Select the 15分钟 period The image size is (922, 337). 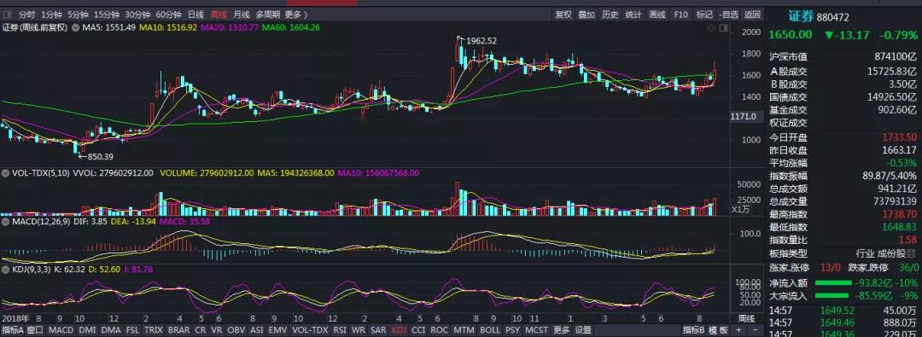(x=107, y=15)
